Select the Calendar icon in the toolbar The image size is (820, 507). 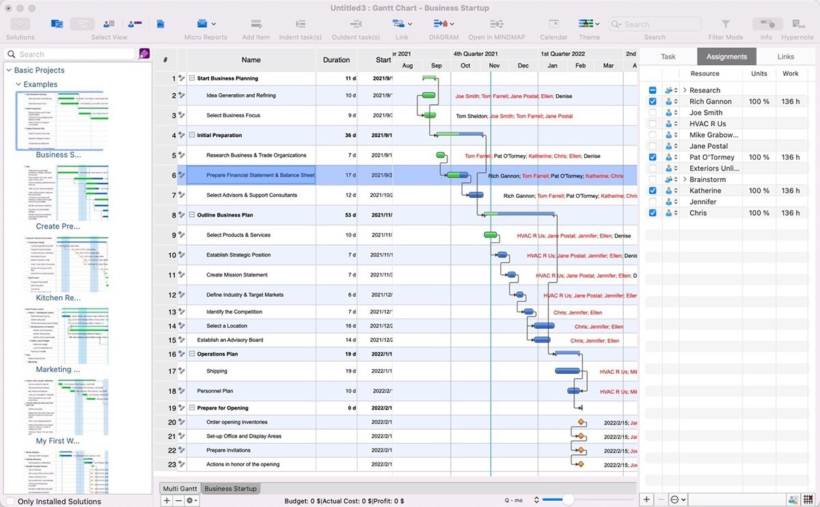point(553,23)
